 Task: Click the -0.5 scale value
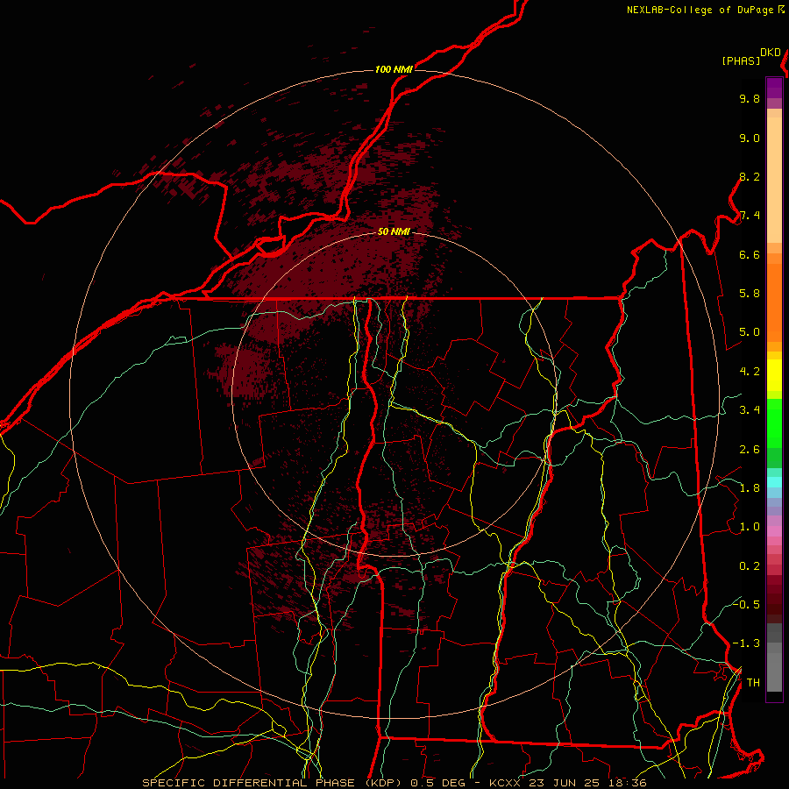coord(746,605)
